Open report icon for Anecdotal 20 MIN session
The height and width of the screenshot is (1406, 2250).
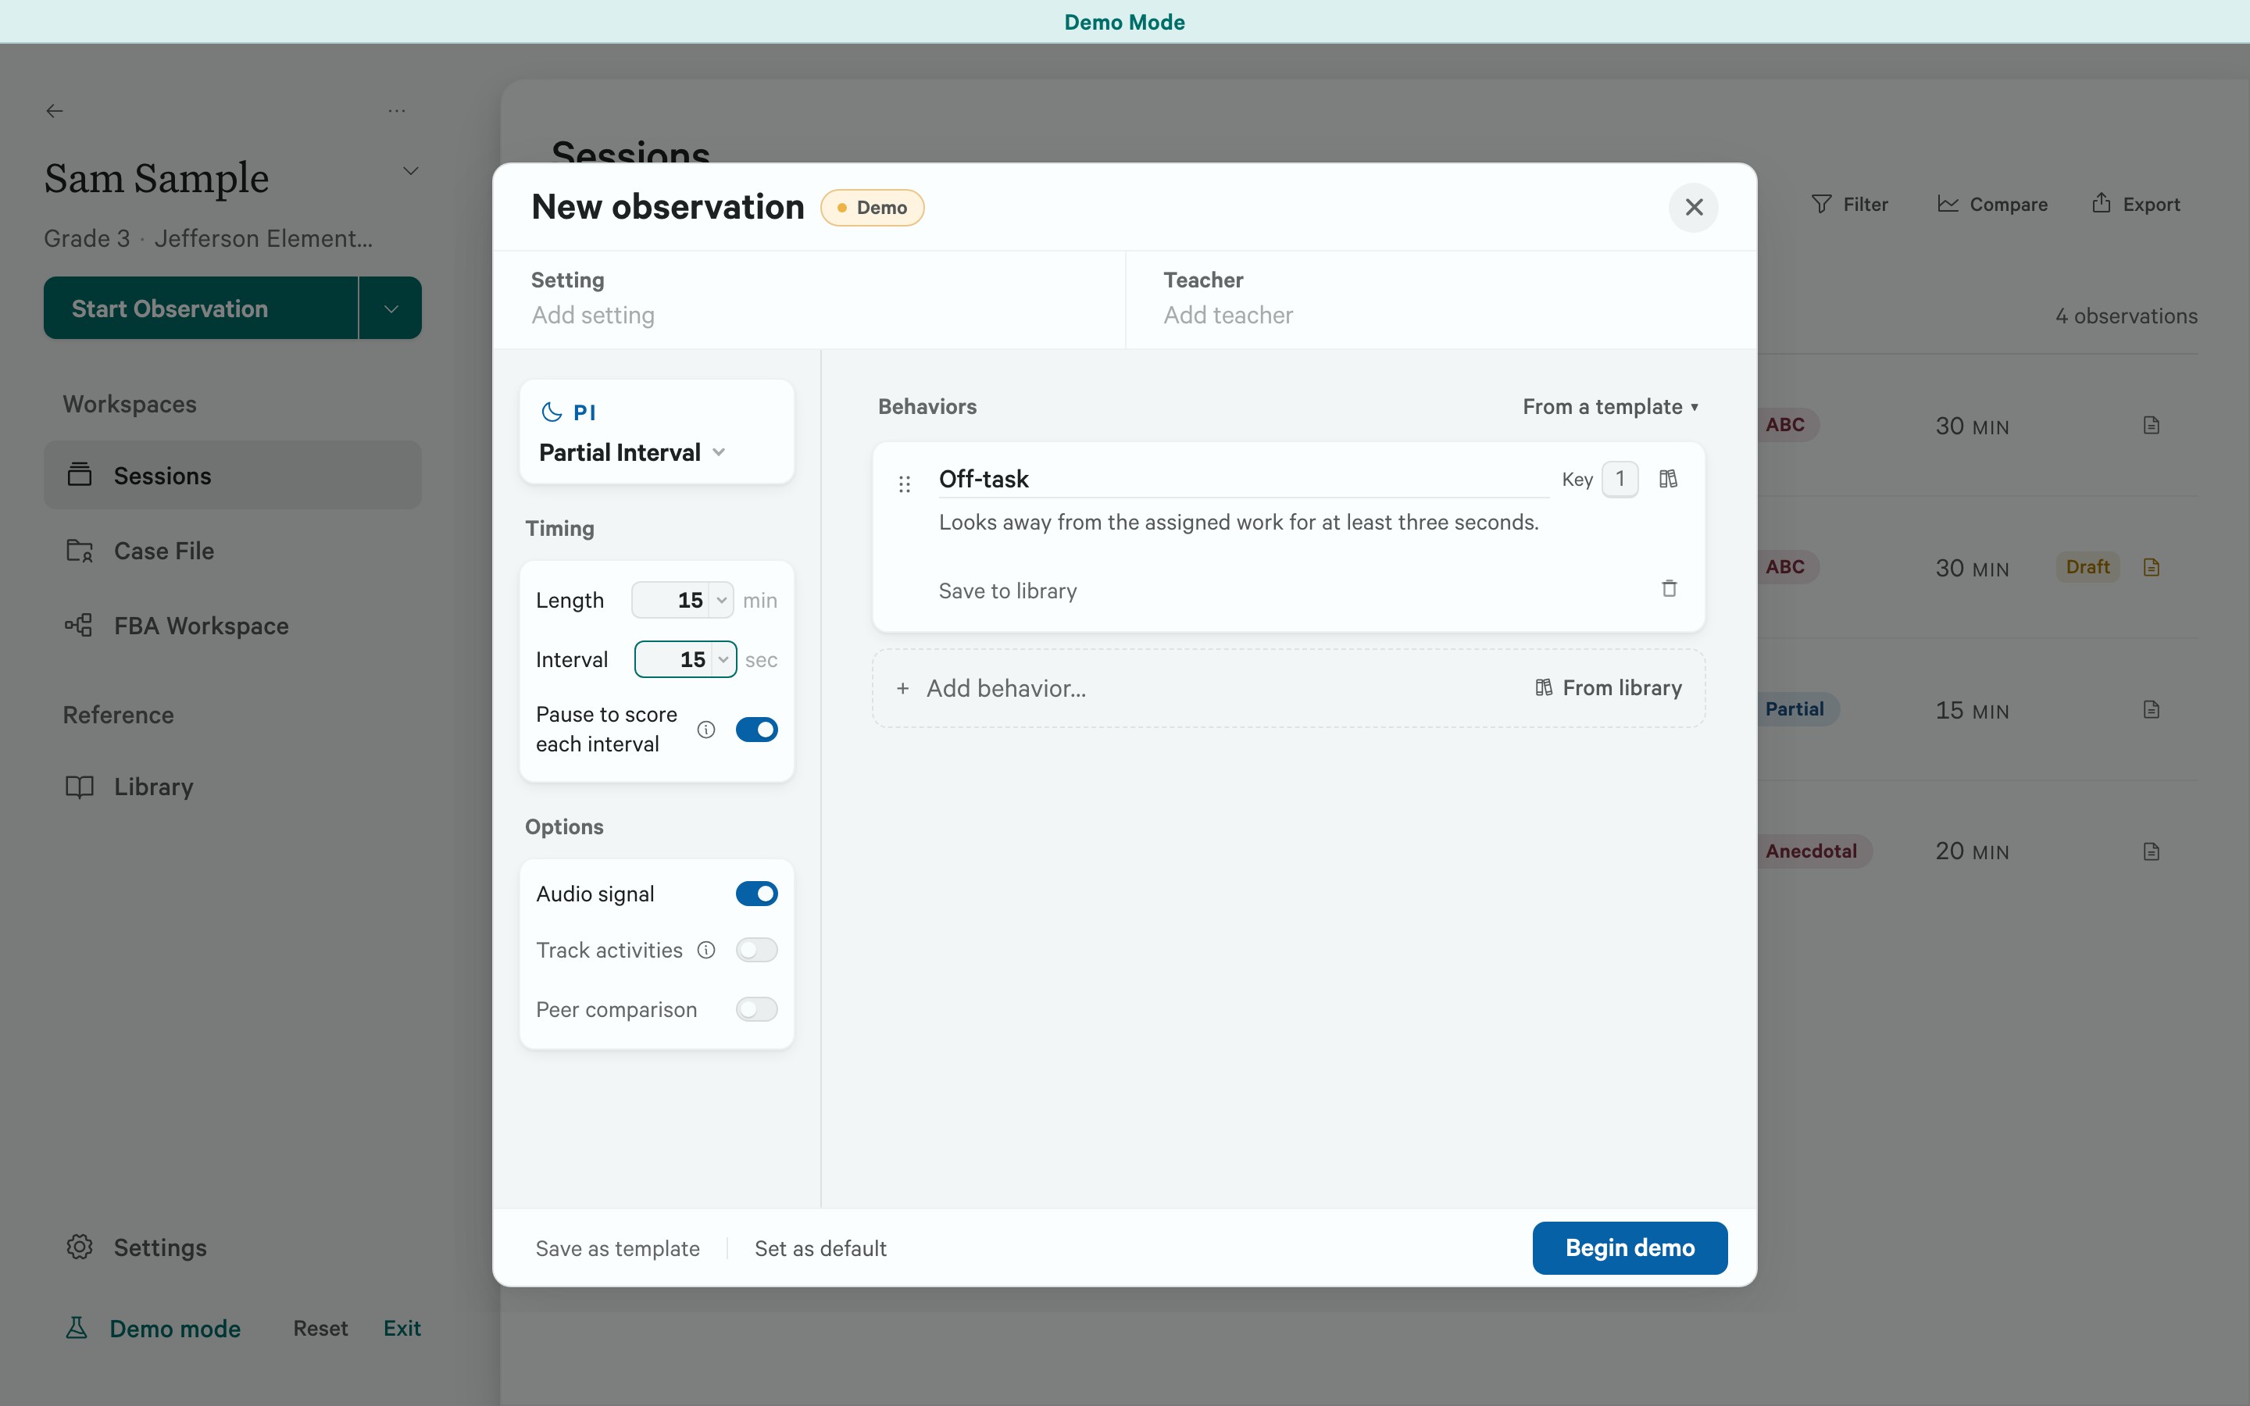coord(2152,851)
